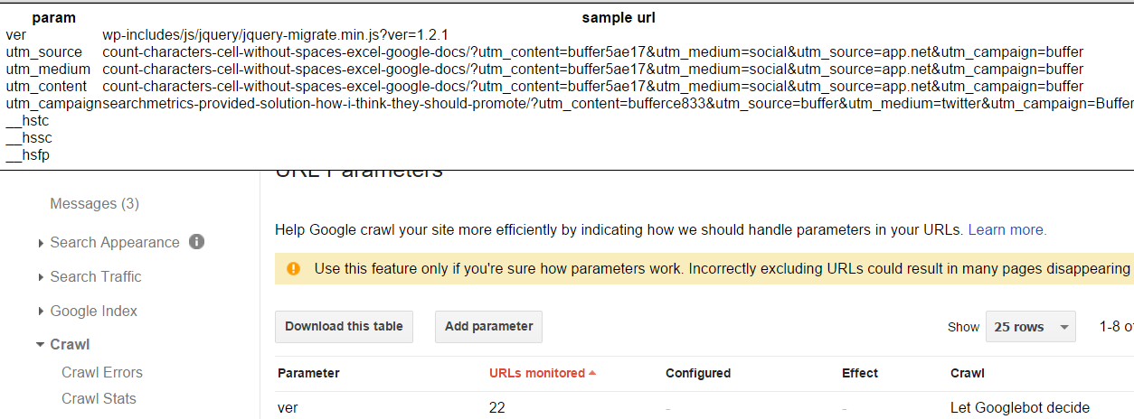Click the Configured column header
The image size is (1134, 419).
[698, 373]
